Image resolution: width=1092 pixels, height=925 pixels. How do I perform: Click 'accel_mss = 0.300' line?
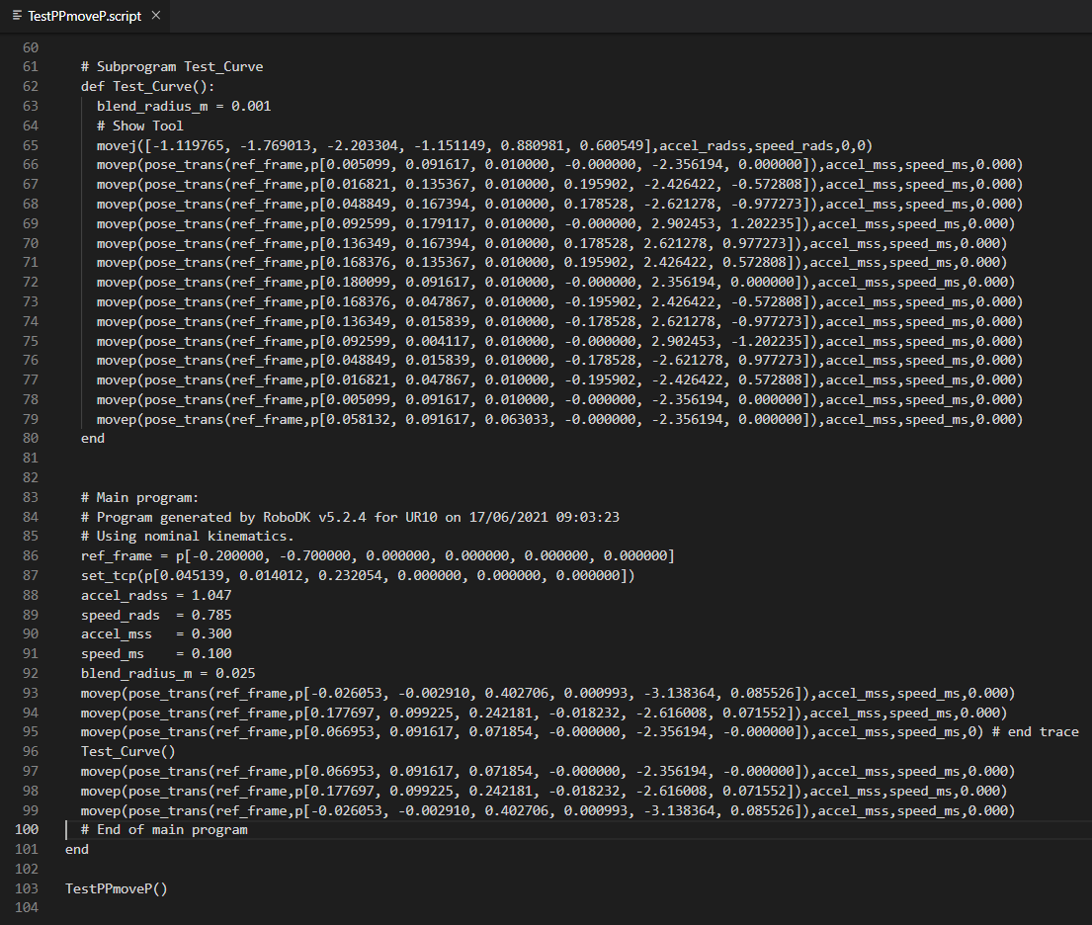click(x=156, y=633)
